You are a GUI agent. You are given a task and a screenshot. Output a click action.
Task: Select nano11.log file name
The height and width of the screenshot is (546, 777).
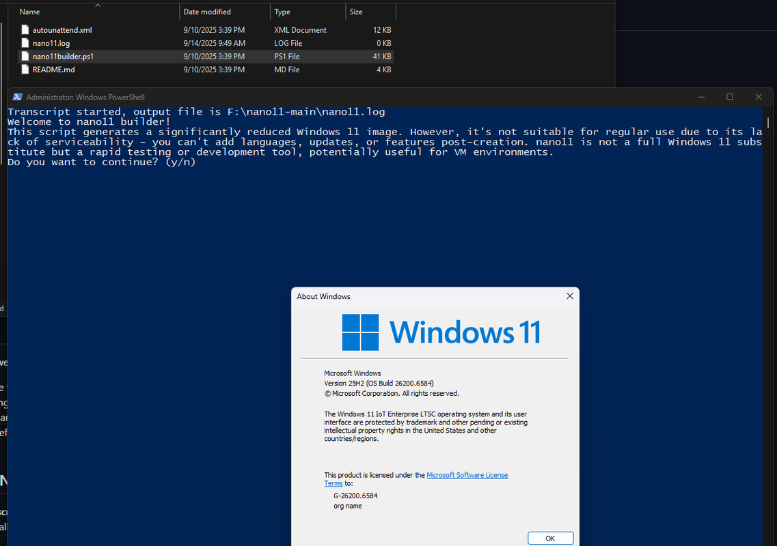pos(51,44)
